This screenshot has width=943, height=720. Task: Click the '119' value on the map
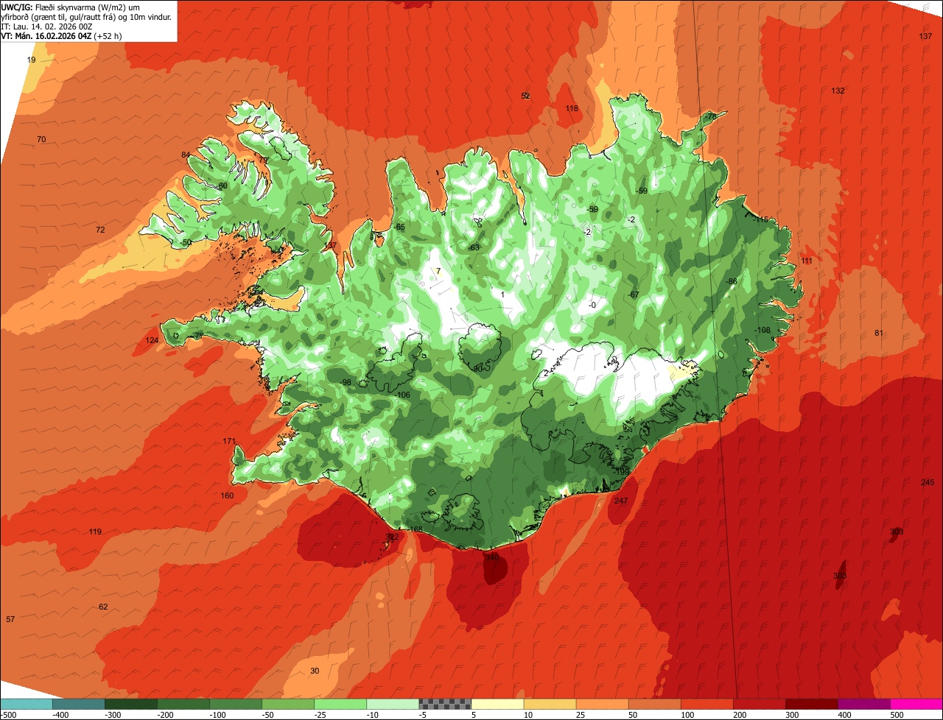tap(95, 532)
